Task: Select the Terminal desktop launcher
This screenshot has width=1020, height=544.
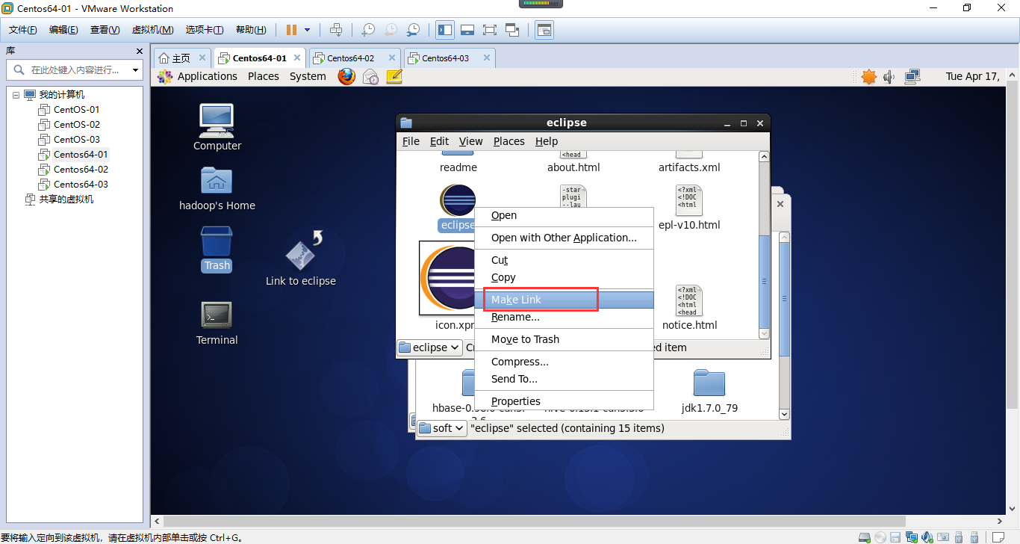Action: click(217, 324)
